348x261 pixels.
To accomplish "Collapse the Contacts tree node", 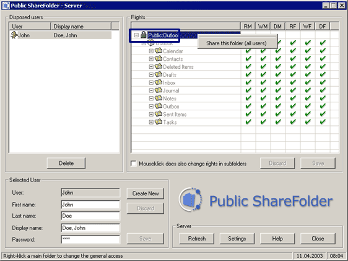I will point(151,59).
